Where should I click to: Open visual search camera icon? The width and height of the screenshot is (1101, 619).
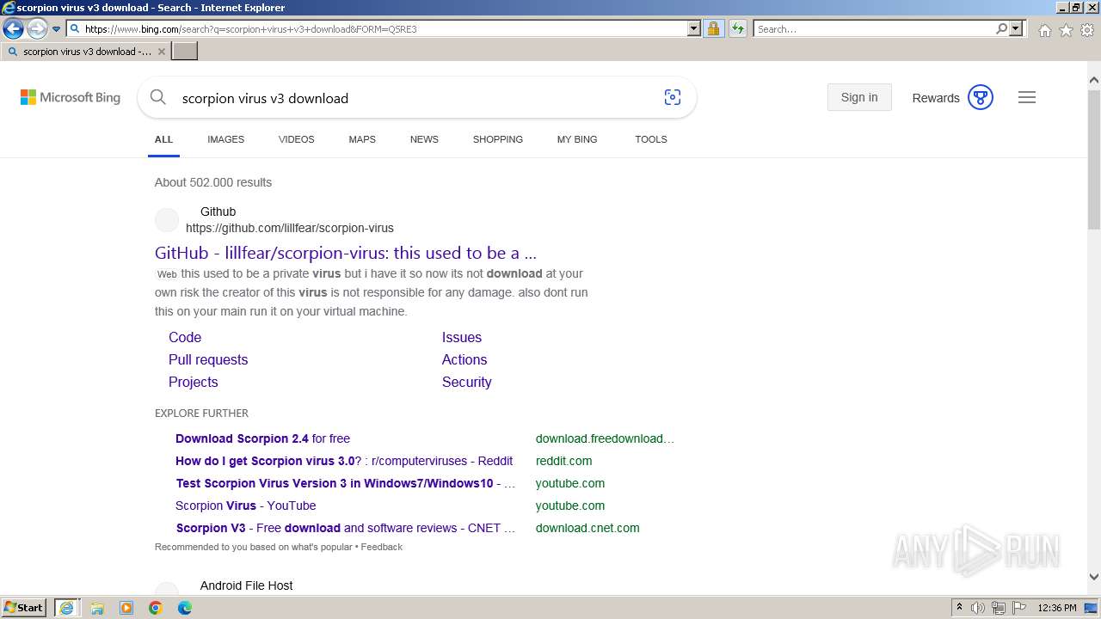(x=673, y=97)
